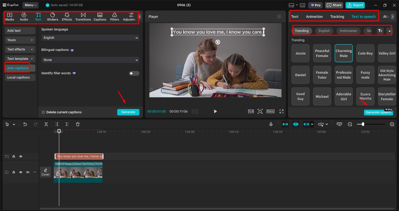
Task: Click the delete clip trash icon
Action: click(x=77, y=124)
